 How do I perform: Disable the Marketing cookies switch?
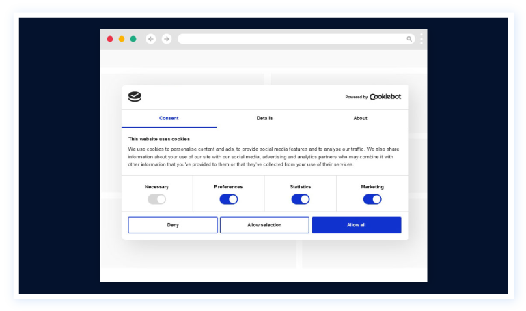point(372,199)
